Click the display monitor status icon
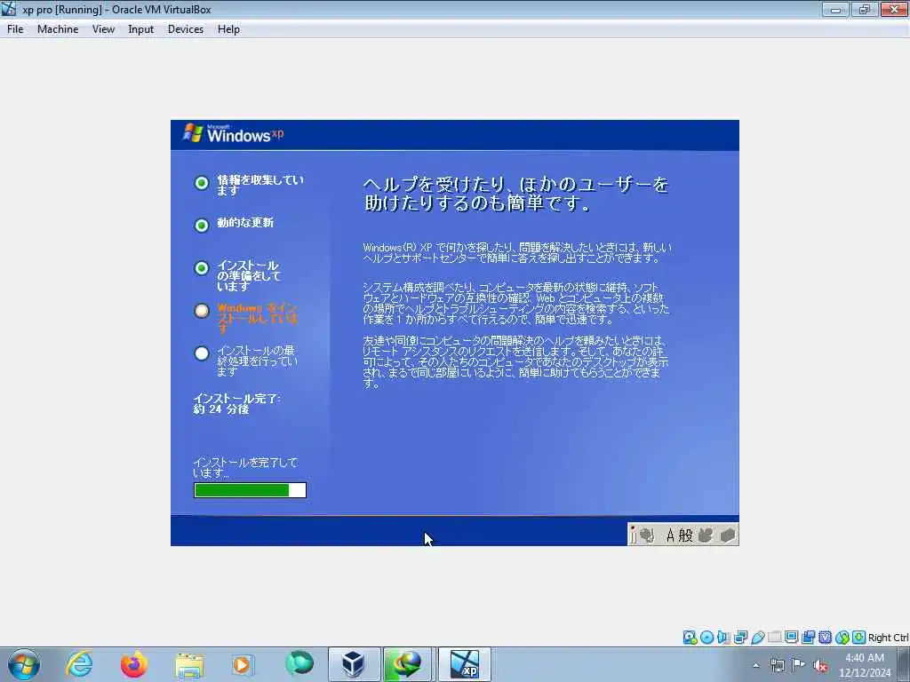 pyautogui.click(x=791, y=638)
